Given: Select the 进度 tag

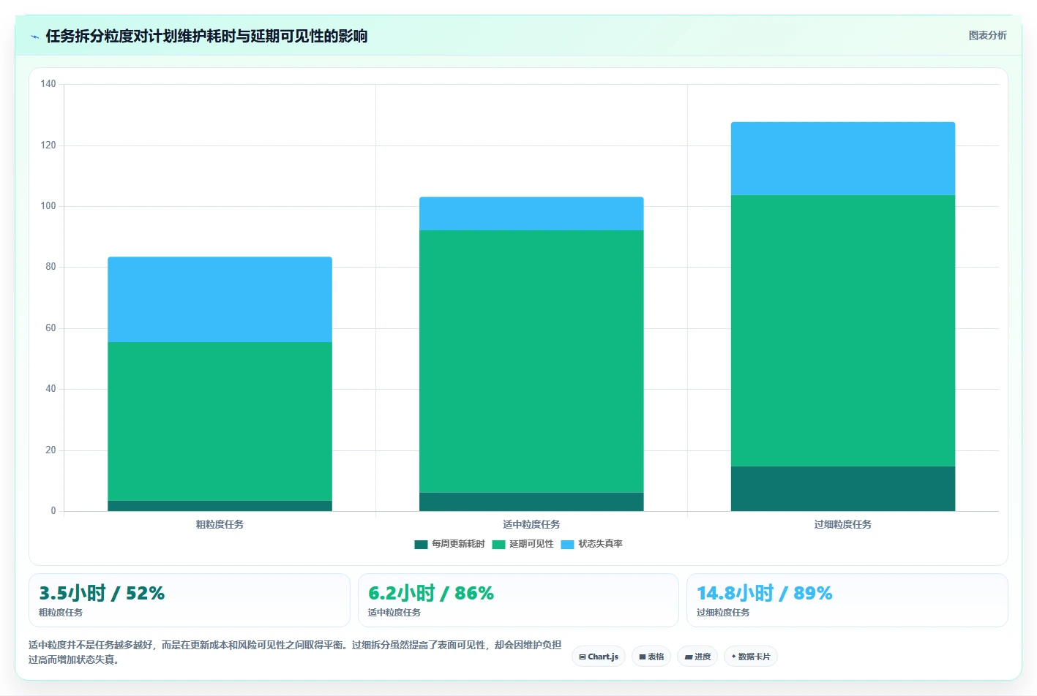Looking at the screenshot, I should coord(697,657).
